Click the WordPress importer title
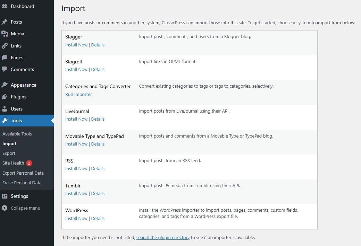The width and height of the screenshot is (361, 246). [x=77, y=210]
